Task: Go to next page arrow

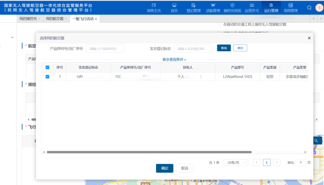Action: 277,163
